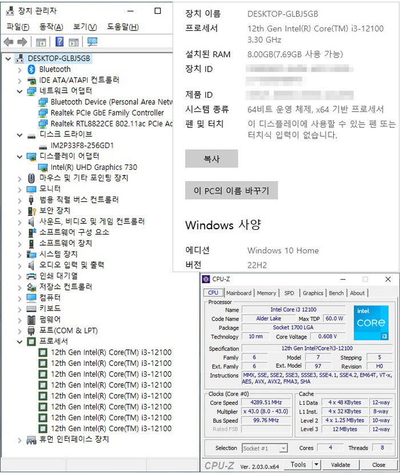Open the 파일(F) menu
This screenshot has height=474, width=400.
coord(18,27)
